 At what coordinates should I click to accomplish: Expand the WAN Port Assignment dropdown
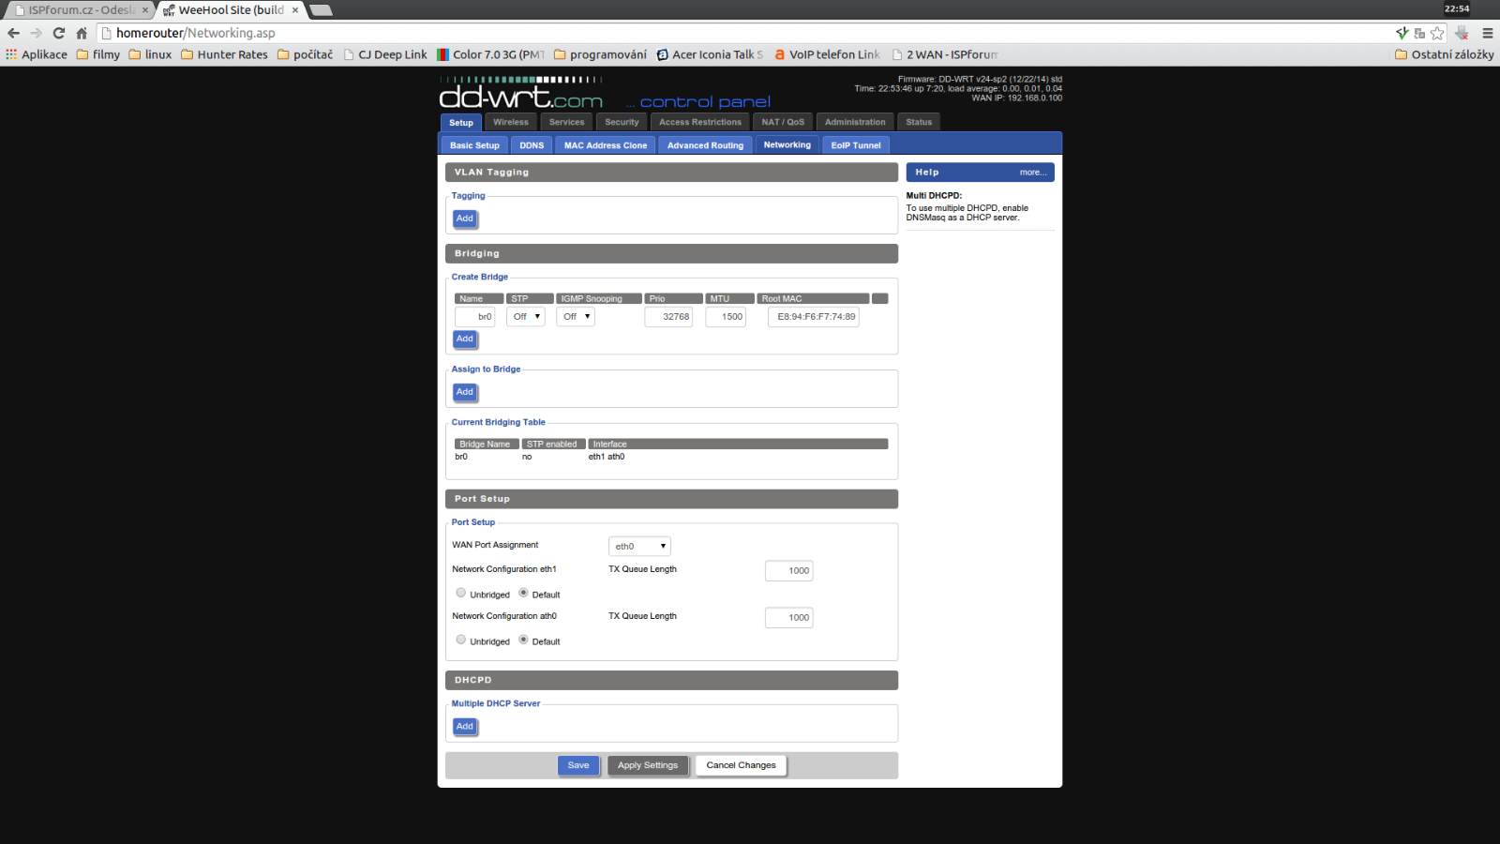pyautogui.click(x=640, y=546)
